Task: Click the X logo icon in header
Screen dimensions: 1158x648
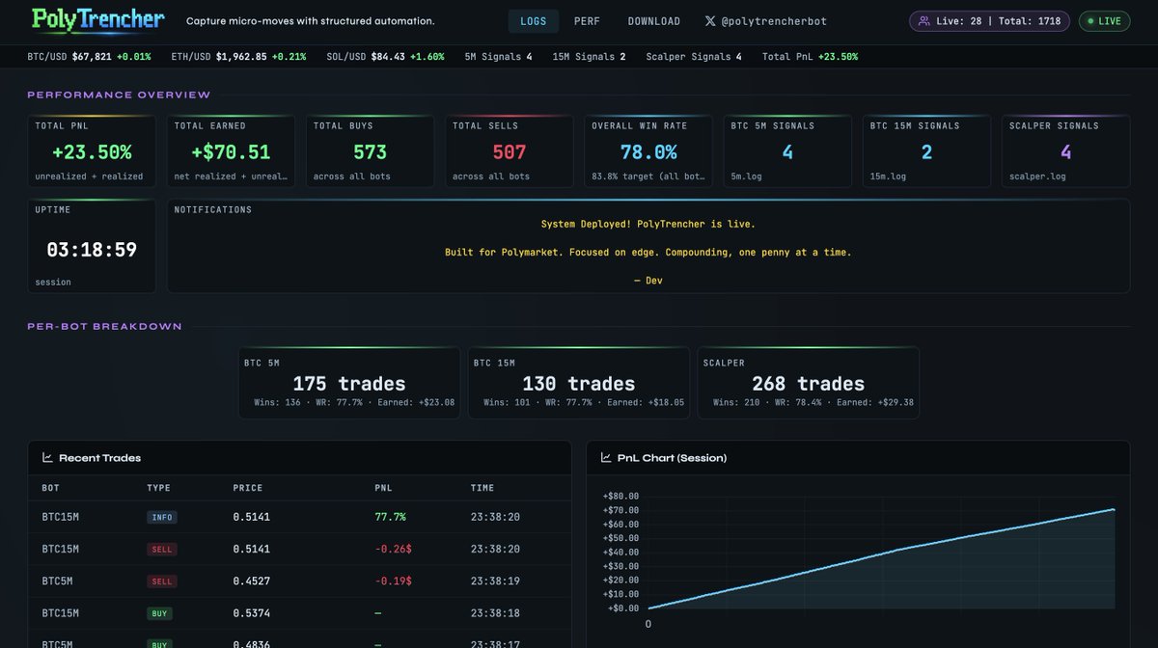Action: (x=710, y=21)
